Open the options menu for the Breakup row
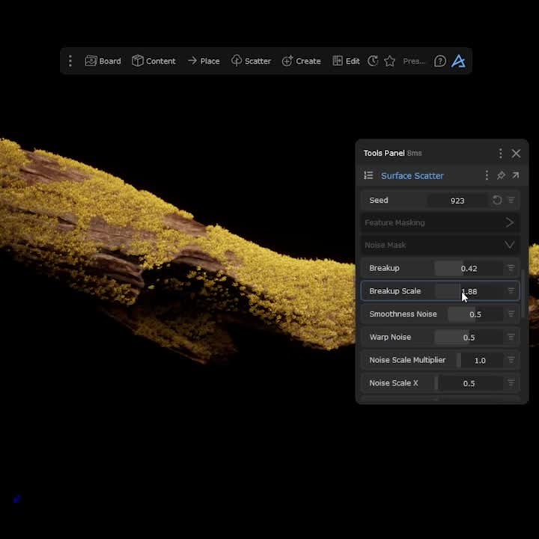The image size is (539, 539). coord(511,268)
